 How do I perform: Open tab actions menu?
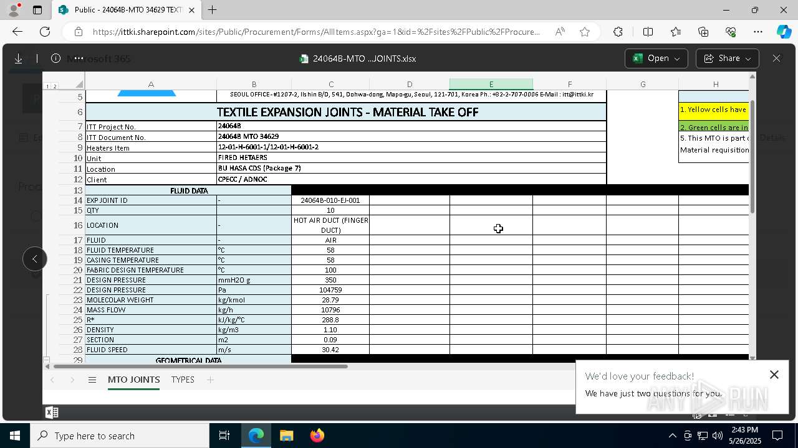pyautogui.click(x=37, y=10)
